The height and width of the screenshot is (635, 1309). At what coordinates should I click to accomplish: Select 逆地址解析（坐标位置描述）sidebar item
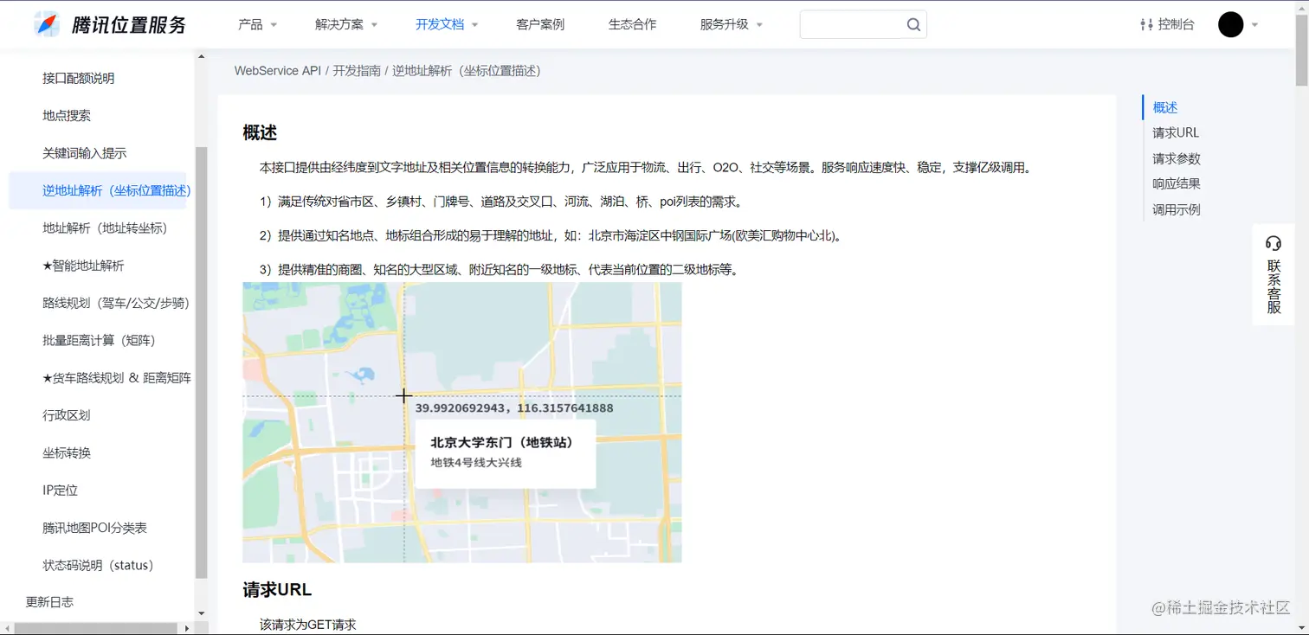pos(97,190)
